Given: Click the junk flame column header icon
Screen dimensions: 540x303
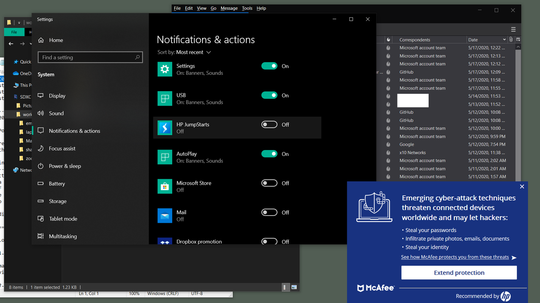Looking at the screenshot, I should (x=389, y=39).
